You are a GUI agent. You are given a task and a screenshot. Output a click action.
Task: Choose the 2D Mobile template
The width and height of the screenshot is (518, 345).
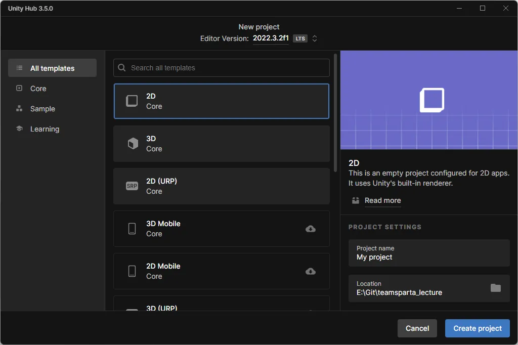[222, 271]
